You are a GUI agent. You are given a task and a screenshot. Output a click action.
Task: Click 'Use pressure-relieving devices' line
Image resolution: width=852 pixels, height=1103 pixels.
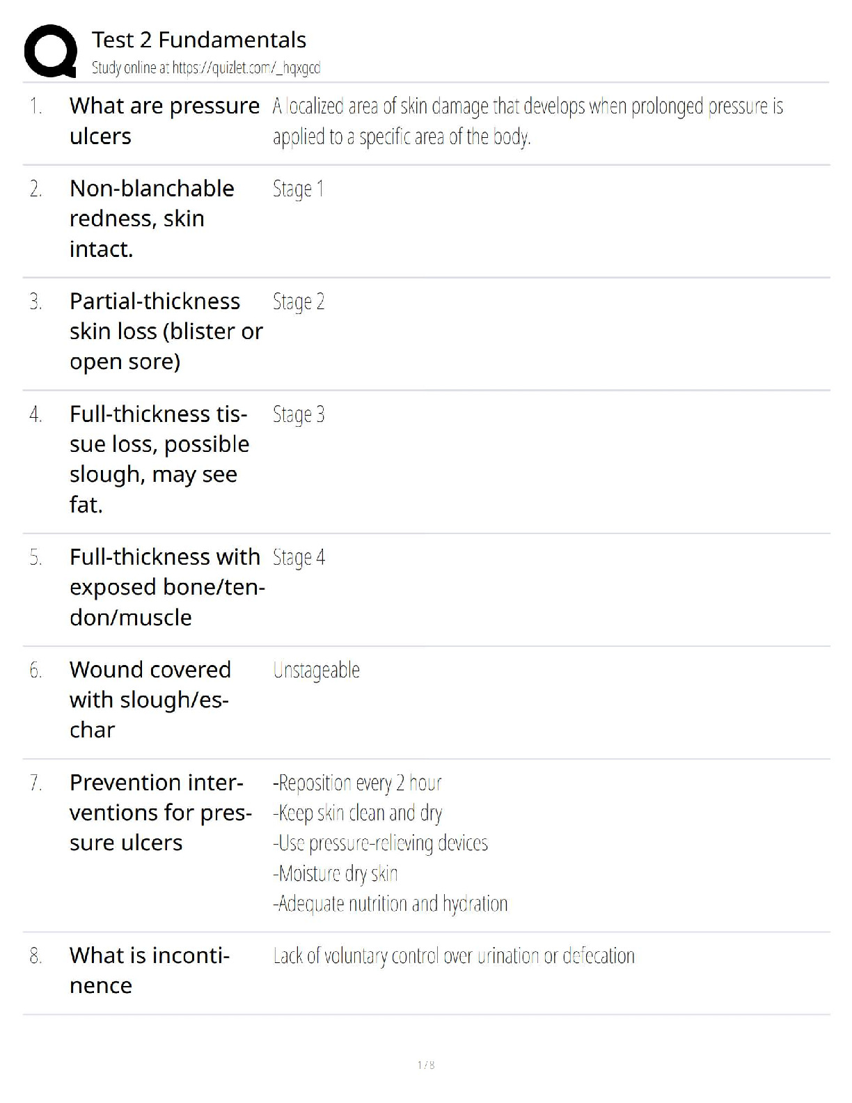(x=380, y=843)
